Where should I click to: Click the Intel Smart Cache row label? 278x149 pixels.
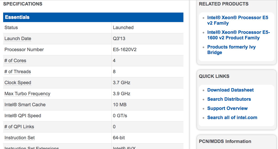tap(25, 105)
